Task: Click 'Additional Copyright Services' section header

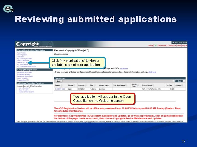Action: [x=34, y=83]
